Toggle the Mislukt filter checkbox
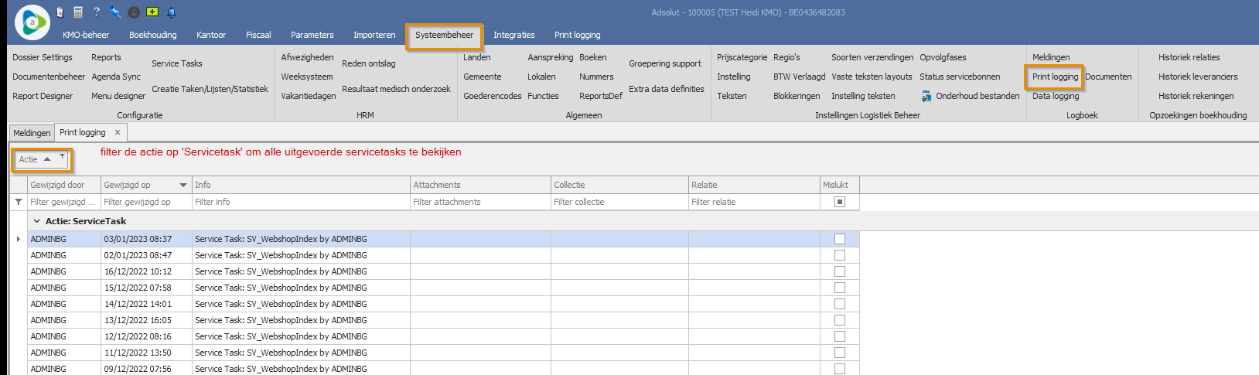The image size is (1259, 375). click(x=839, y=202)
